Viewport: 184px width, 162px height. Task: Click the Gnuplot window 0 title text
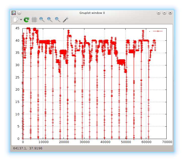(92, 13)
